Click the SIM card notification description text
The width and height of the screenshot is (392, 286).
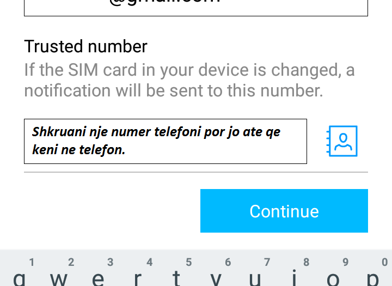pos(189,80)
